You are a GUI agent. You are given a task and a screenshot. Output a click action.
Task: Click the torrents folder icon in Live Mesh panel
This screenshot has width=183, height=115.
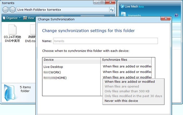[123, 14]
